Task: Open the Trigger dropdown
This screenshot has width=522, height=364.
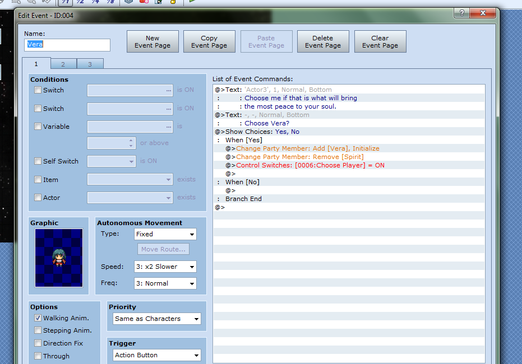Action: tap(156, 355)
